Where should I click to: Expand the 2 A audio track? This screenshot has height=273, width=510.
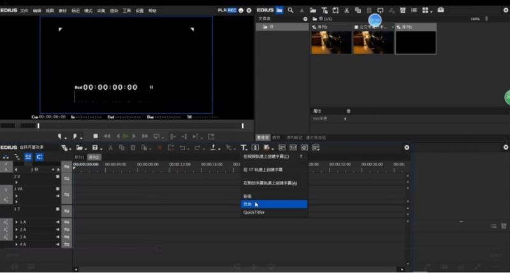coord(17,230)
